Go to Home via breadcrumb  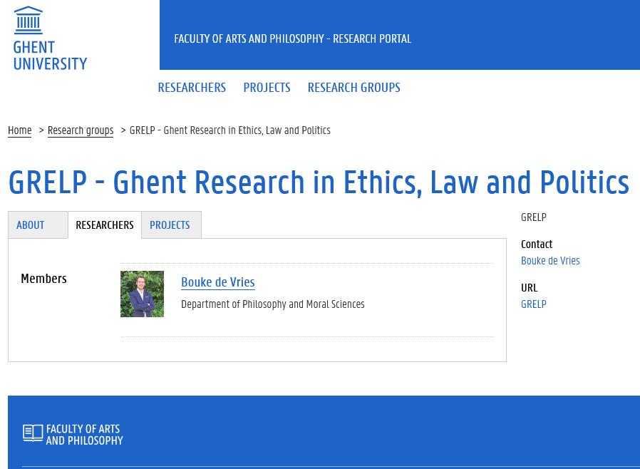(19, 130)
